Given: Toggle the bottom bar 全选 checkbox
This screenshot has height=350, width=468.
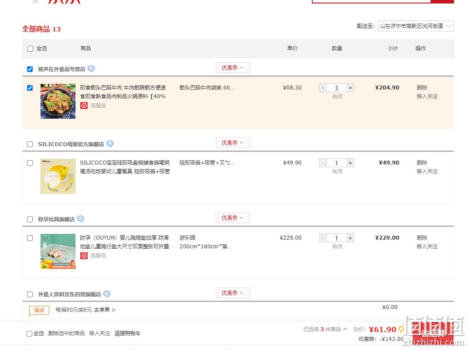Looking at the screenshot, I should pos(29,333).
